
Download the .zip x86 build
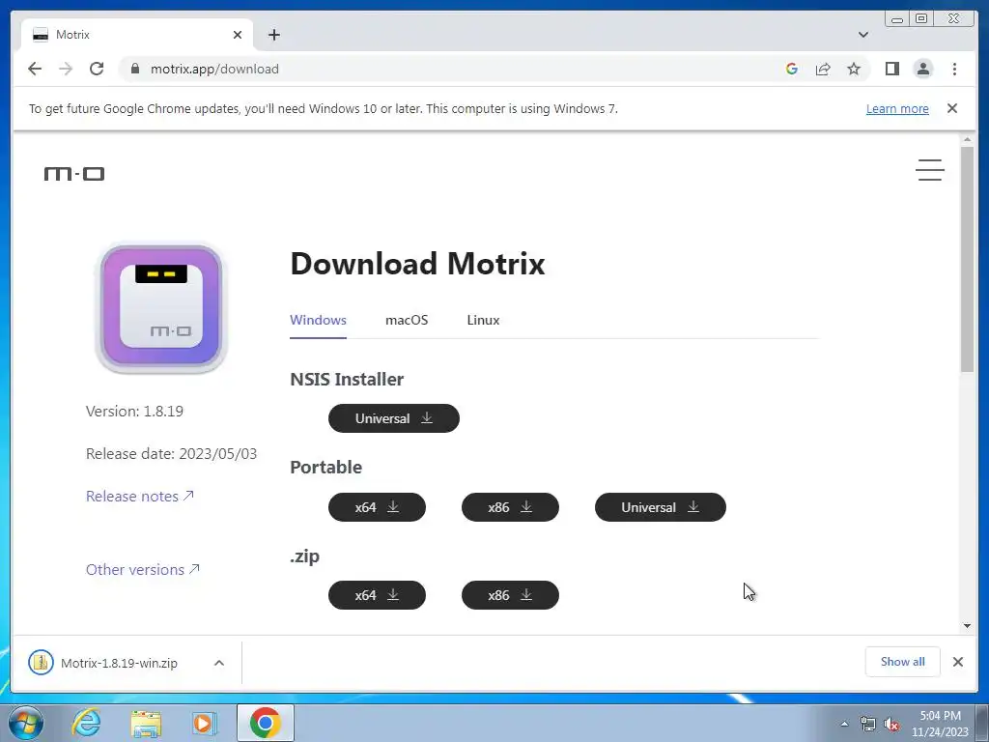[x=510, y=595]
